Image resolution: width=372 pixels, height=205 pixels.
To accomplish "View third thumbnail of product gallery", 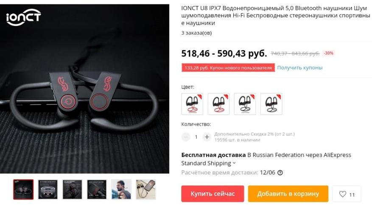I will click(72, 189).
